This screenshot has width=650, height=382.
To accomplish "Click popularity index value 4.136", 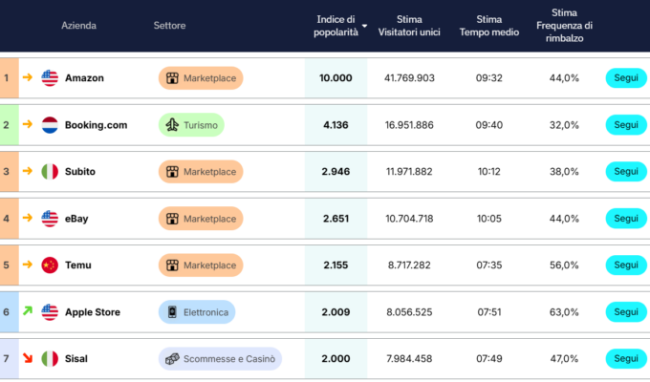I will pyautogui.click(x=336, y=125).
